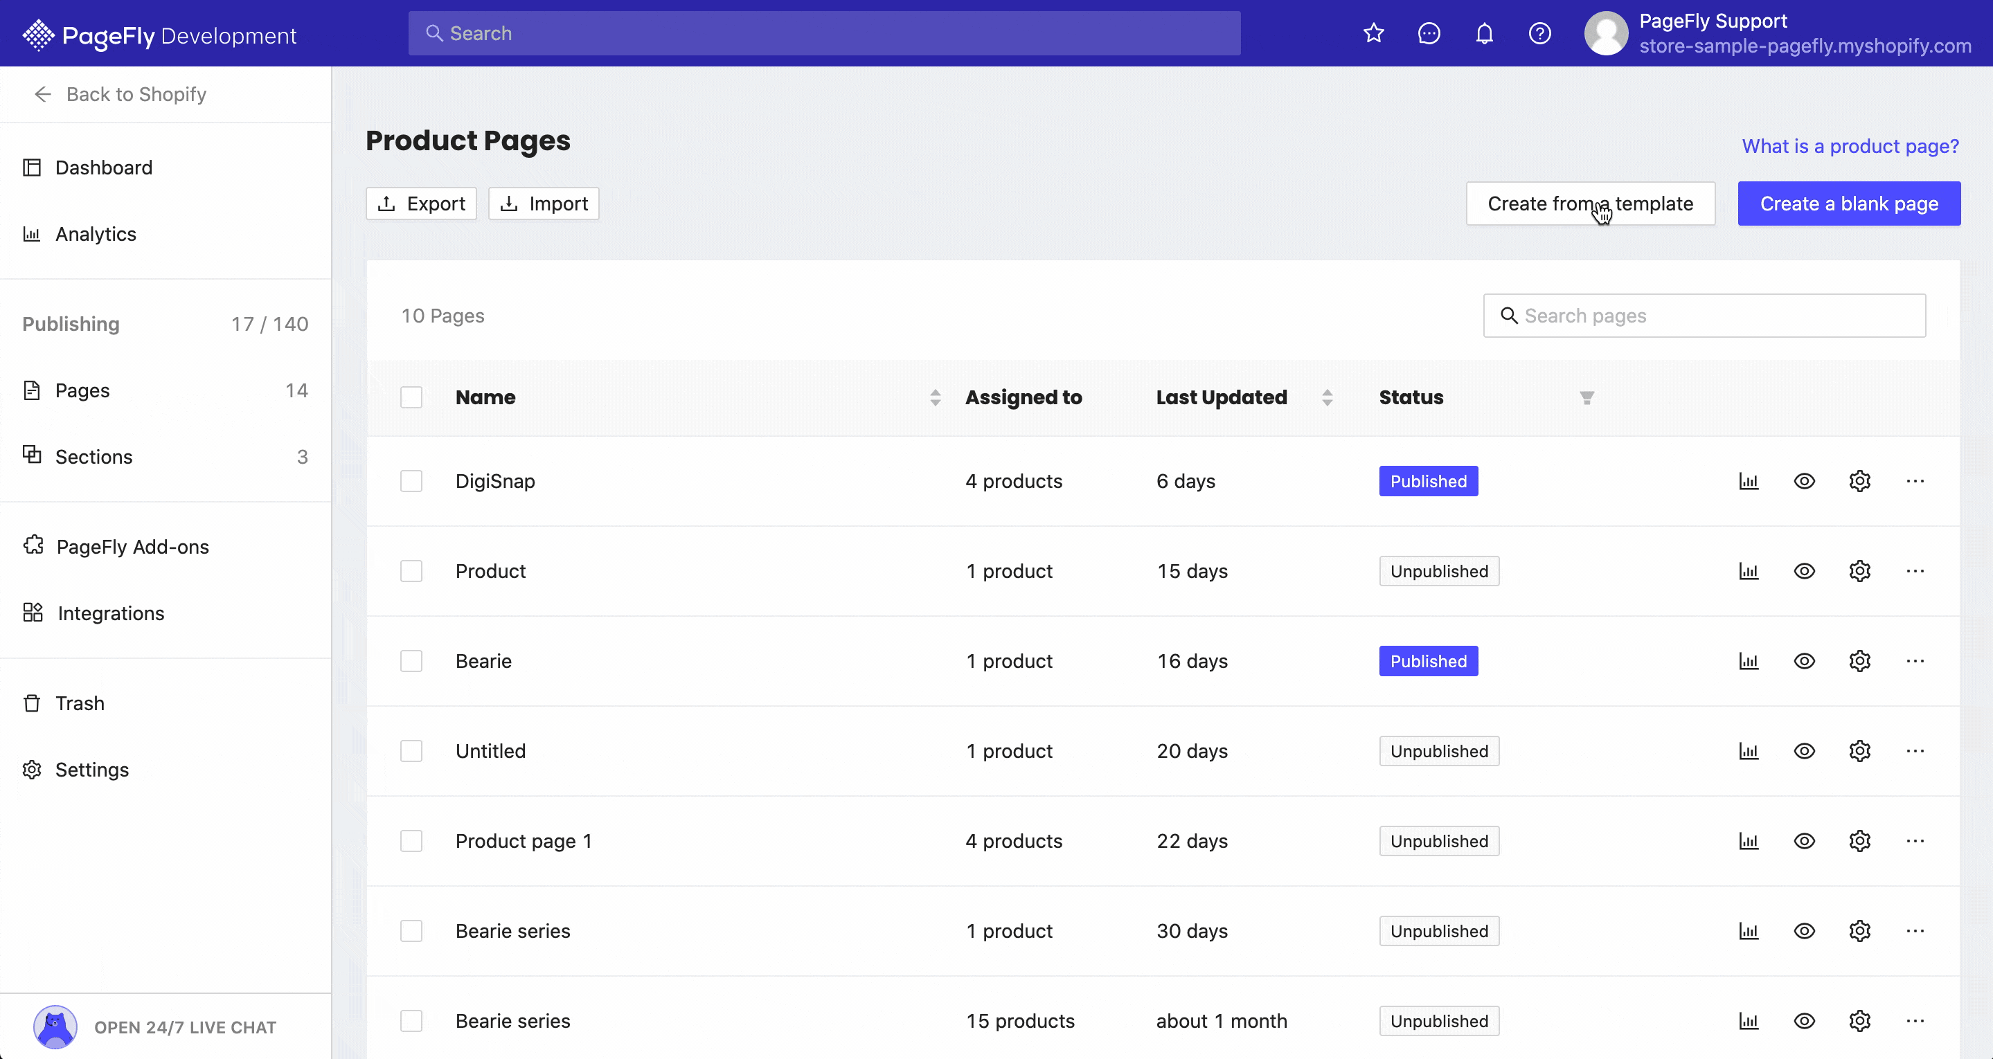
Task: Tick the select-all checkbox in table header
Action: pyautogui.click(x=411, y=397)
